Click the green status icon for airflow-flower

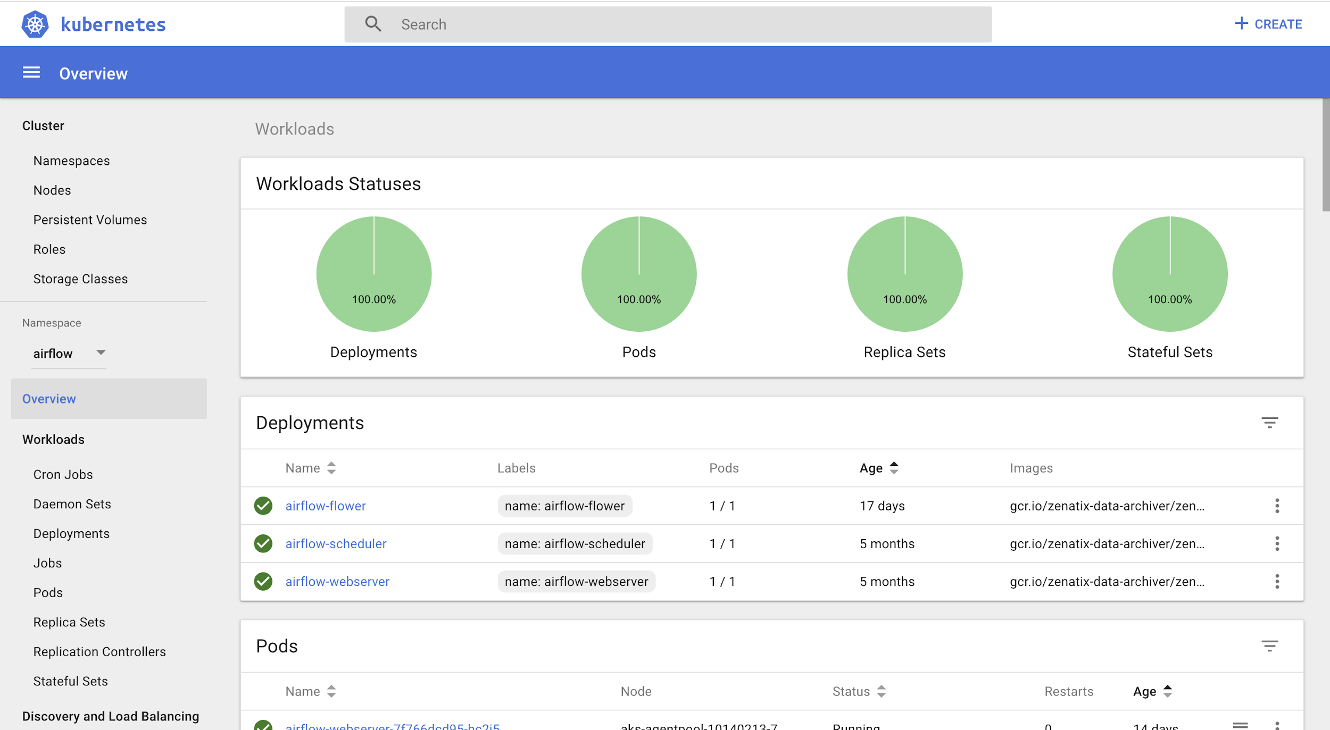tap(263, 505)
